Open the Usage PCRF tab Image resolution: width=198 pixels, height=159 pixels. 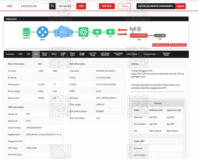coord(82,54)
